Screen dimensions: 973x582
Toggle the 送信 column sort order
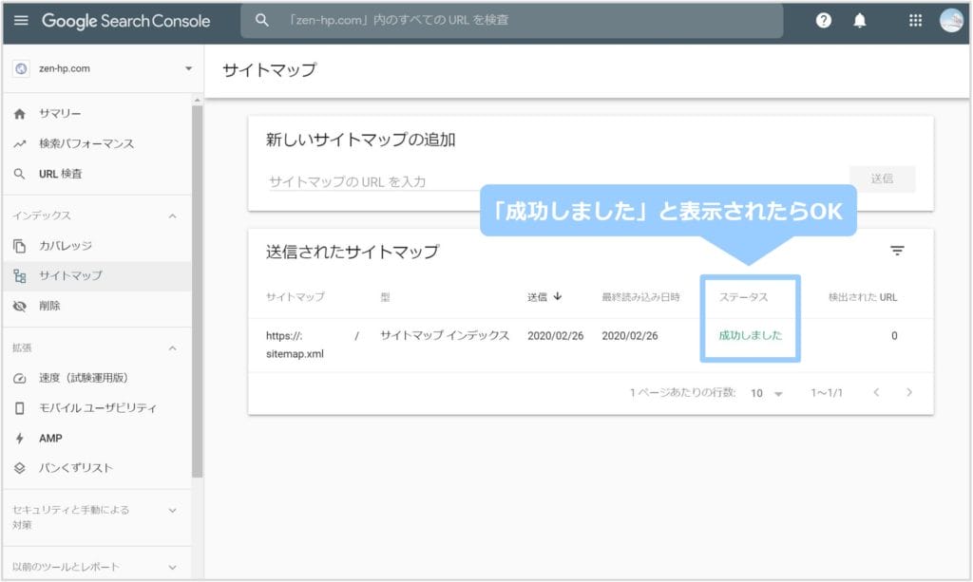point(542,296)
